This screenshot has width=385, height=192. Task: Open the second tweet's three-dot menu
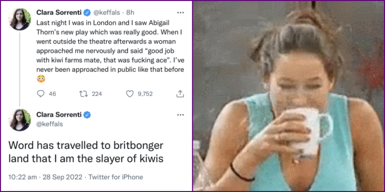tap(180, 115)
